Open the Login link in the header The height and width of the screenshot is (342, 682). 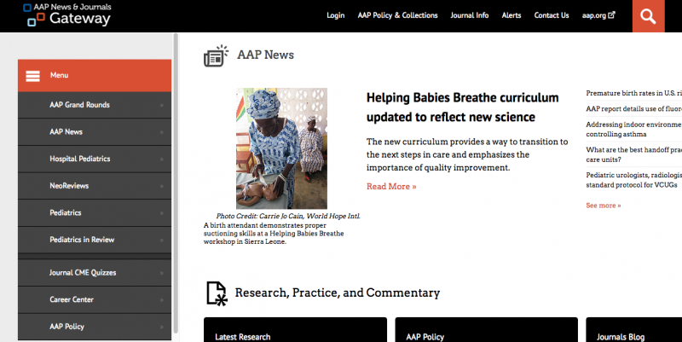click(335, 15)
